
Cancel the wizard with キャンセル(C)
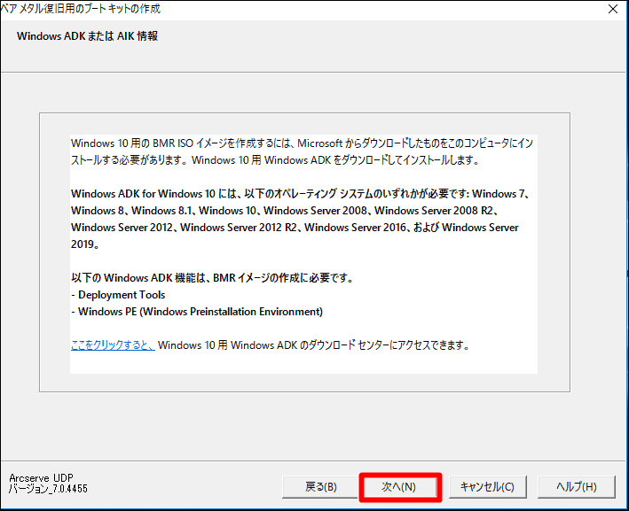(487, 487)
